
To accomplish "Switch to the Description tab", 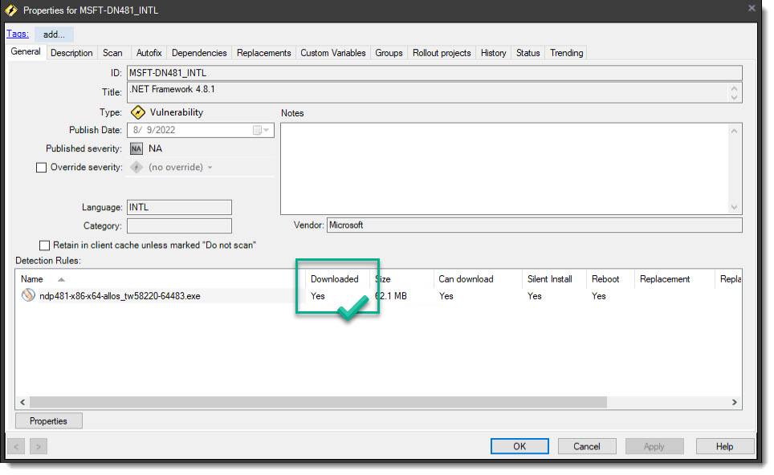I will (71, 52).
